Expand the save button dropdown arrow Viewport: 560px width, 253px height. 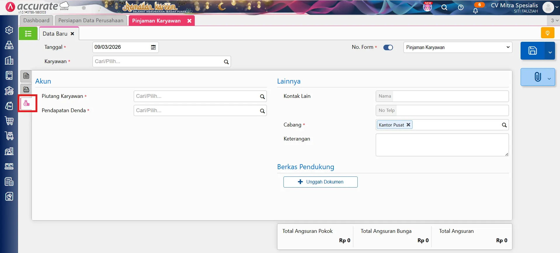550,52
